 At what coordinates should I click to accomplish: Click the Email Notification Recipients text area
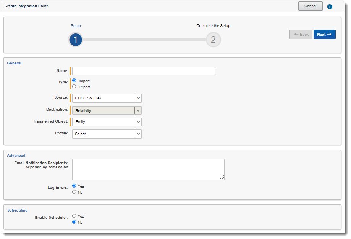tap(148, 169)
